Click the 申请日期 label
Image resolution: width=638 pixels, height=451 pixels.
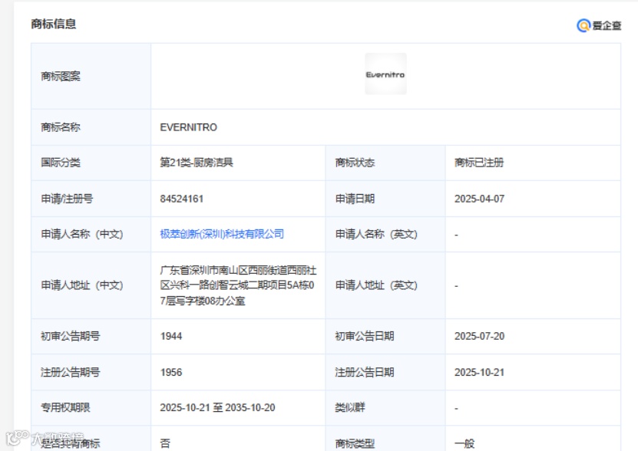355,199
